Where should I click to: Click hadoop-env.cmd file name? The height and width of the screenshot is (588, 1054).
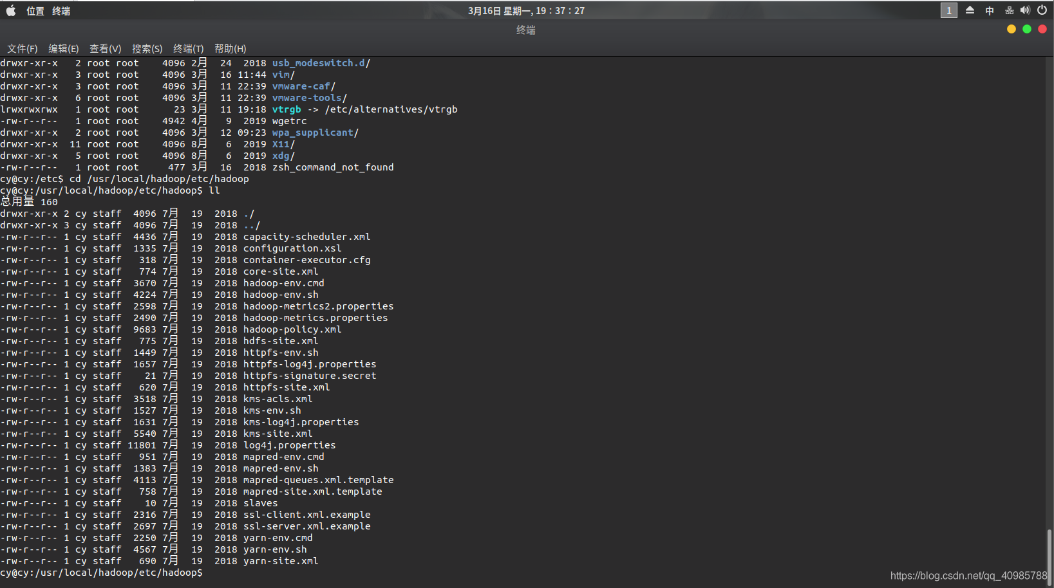coord(284,283)
